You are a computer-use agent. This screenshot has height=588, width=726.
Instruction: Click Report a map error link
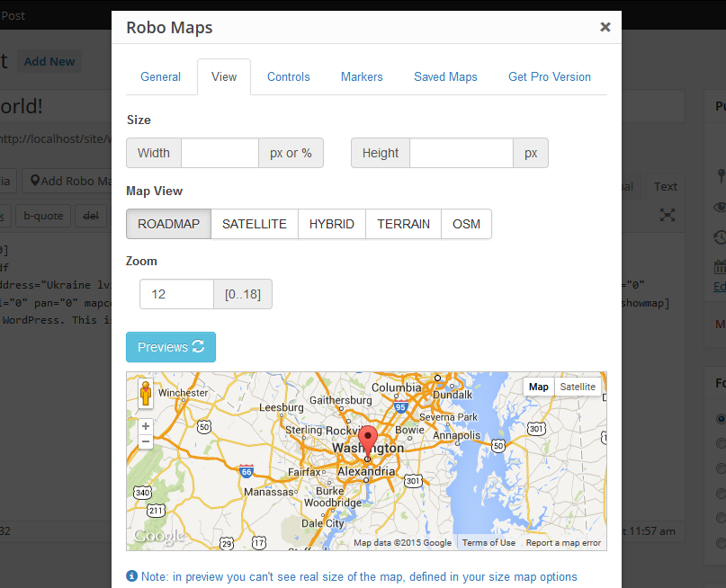pyautogui.click(x=563, y=543)
